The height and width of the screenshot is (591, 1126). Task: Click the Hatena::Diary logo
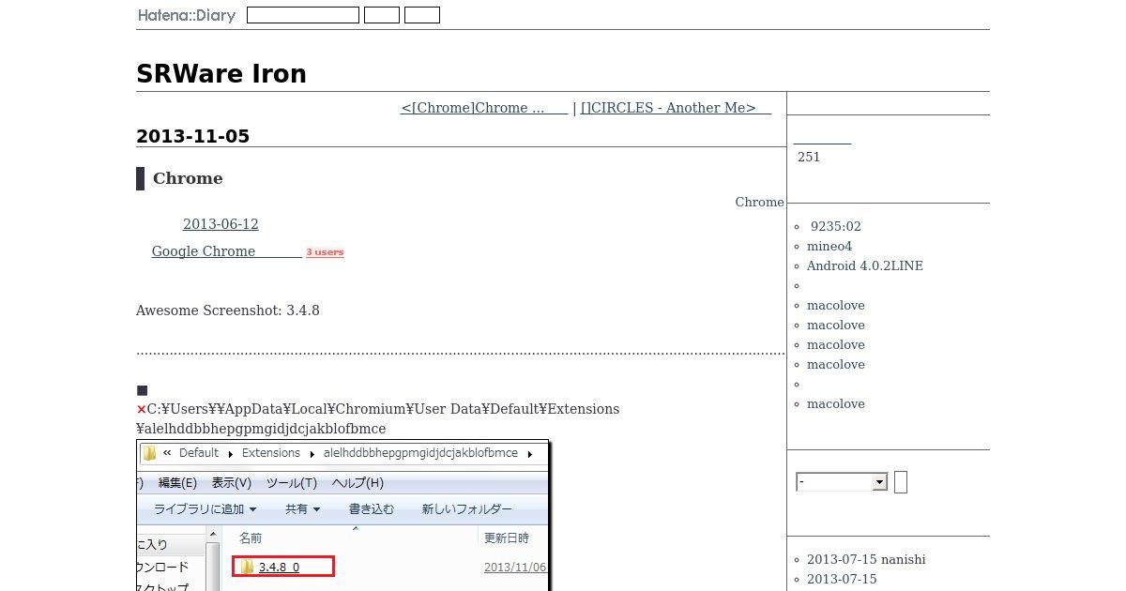[x=186, y=15]
